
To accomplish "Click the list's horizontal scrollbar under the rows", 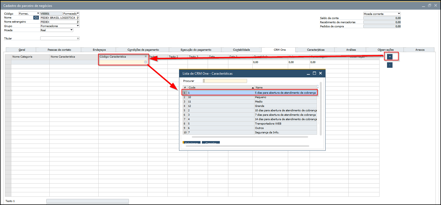I will point(250,137).
